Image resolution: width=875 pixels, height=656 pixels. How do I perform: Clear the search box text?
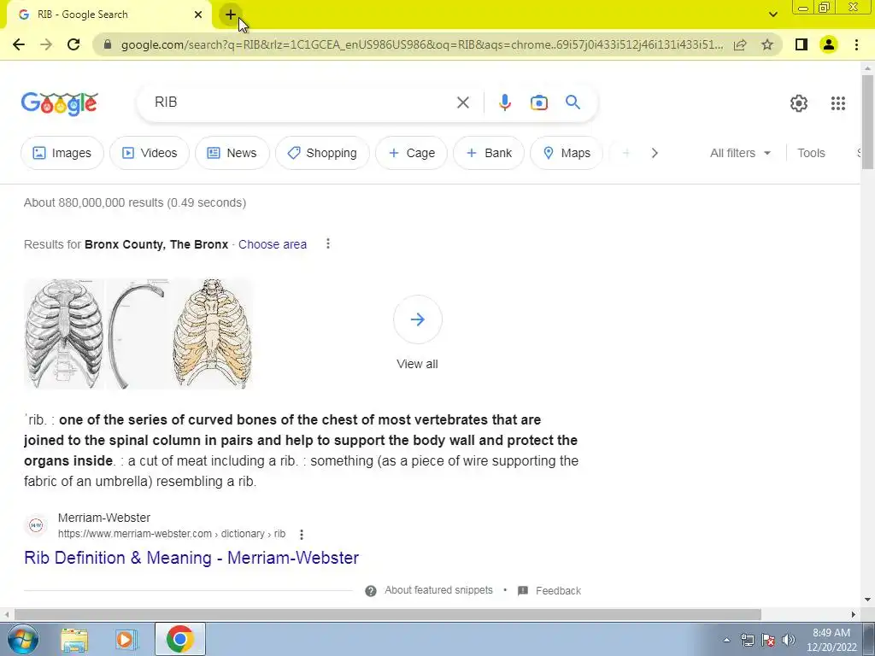tap(462, 102)
